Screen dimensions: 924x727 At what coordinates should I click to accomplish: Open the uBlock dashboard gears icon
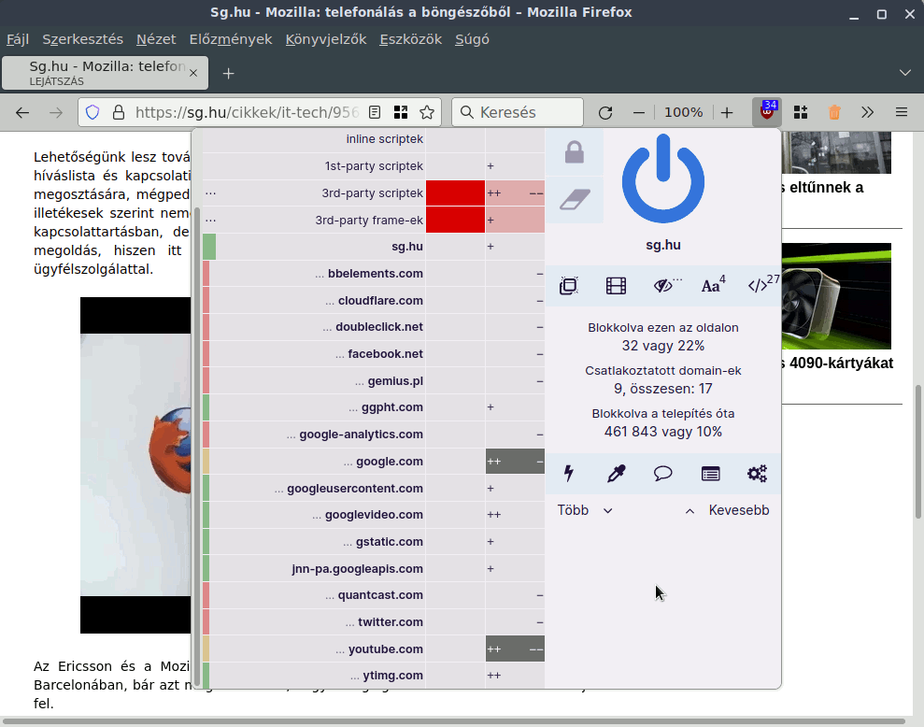point(758,474)
